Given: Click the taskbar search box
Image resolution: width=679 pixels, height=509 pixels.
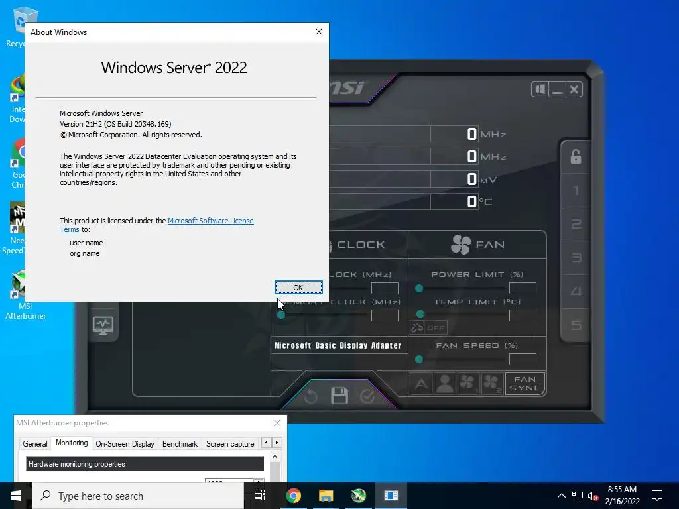Looking at the screenshot, I should (x=138, y=496).
